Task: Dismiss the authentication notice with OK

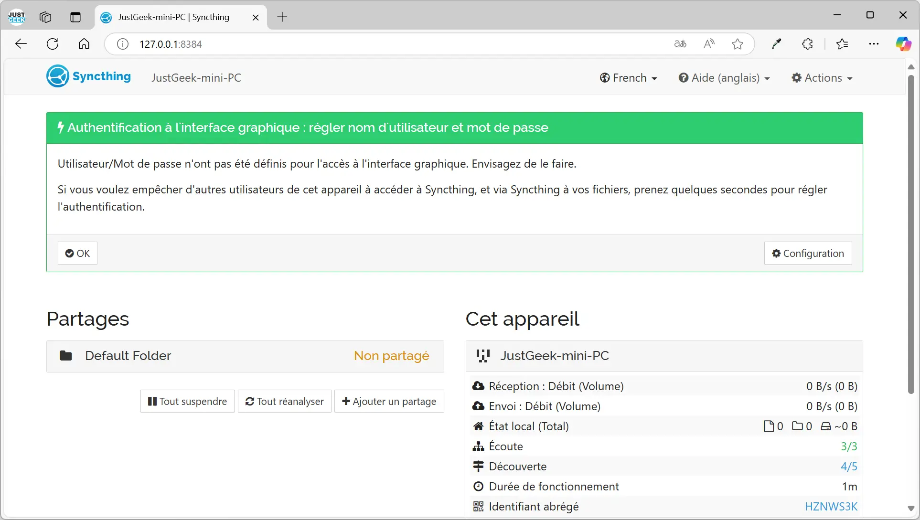Action: (77, 253)
